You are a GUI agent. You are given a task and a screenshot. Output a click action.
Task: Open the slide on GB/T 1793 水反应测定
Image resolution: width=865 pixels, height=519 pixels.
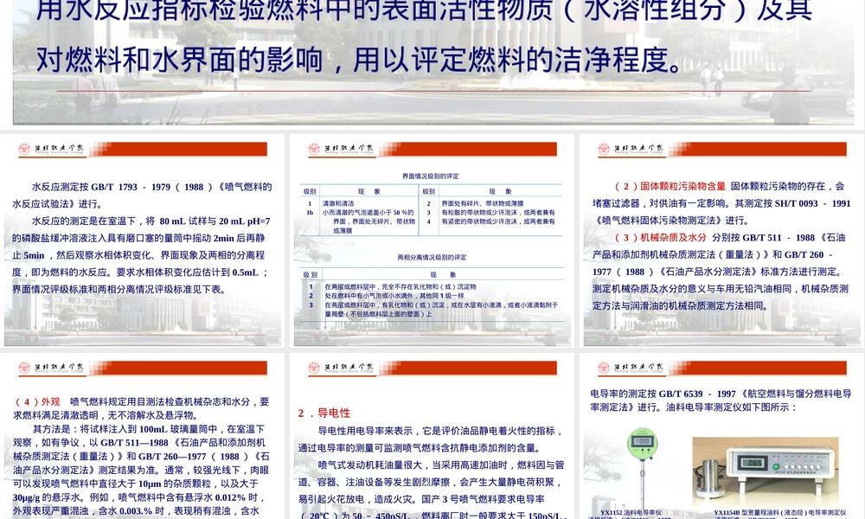point(143,240)
